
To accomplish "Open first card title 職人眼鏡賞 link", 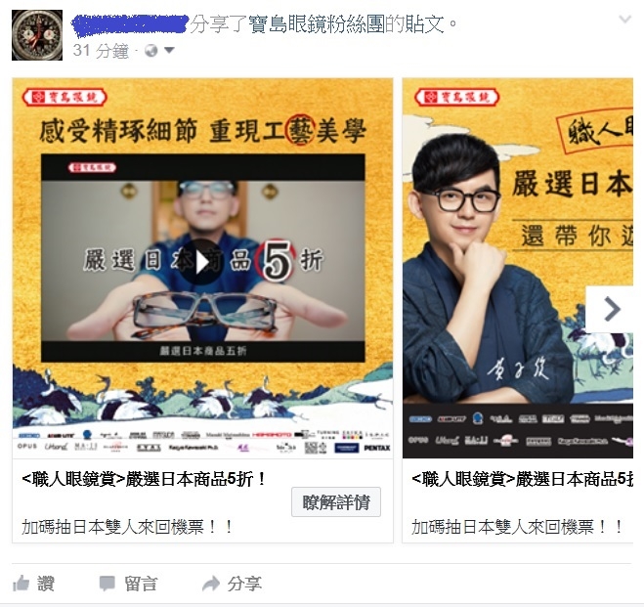I will point(144,479).
